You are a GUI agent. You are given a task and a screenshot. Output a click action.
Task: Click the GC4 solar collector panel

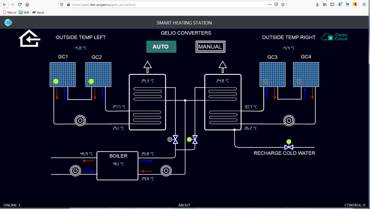click(x=306, y=74)
